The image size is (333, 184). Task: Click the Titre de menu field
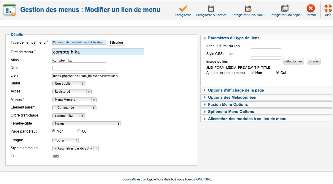pos(98,52)
